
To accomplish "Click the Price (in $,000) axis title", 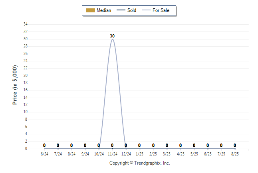I will (x=15, y=85).
